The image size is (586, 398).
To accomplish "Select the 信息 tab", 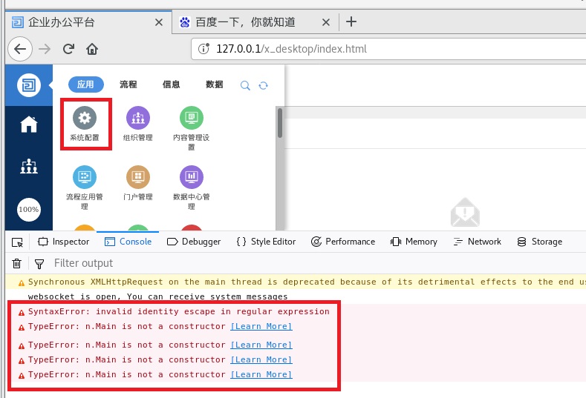I will pyautogui.click(x=171, y=84).
